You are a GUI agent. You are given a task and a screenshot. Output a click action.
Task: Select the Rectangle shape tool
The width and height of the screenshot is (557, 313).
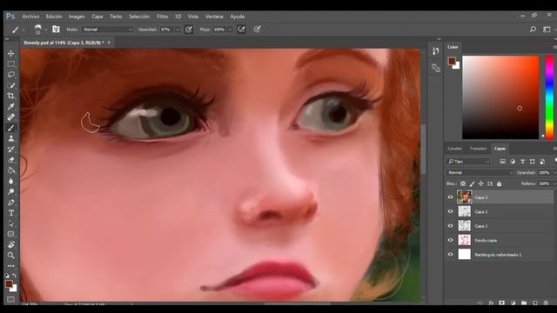[11, 234]
